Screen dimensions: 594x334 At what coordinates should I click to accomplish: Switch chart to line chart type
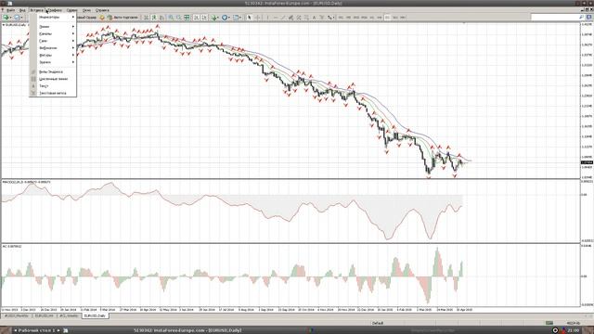point(161,17)
